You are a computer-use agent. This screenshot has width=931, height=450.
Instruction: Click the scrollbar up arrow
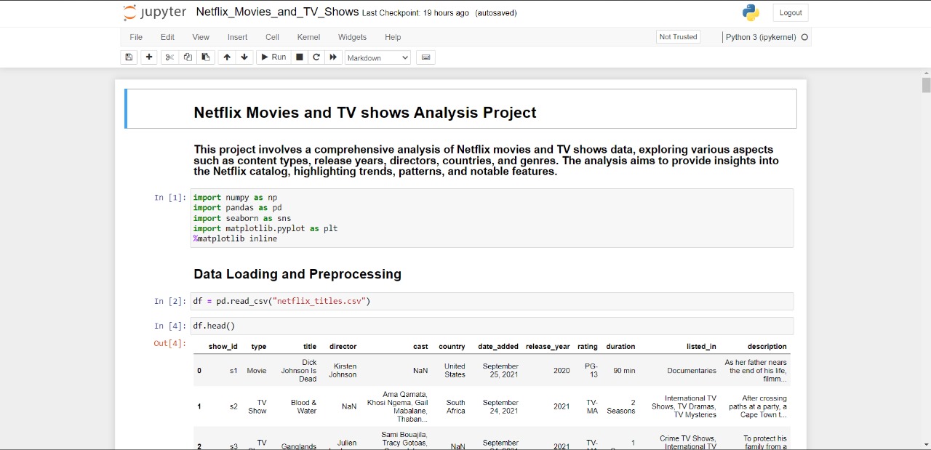(926, 73)
